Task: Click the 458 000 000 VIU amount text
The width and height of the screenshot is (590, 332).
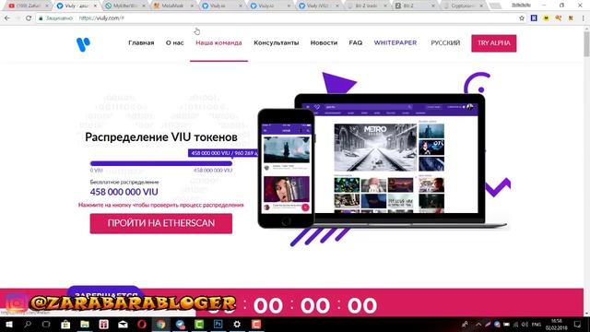Action: pyautogui.click(x=124, y=192)
